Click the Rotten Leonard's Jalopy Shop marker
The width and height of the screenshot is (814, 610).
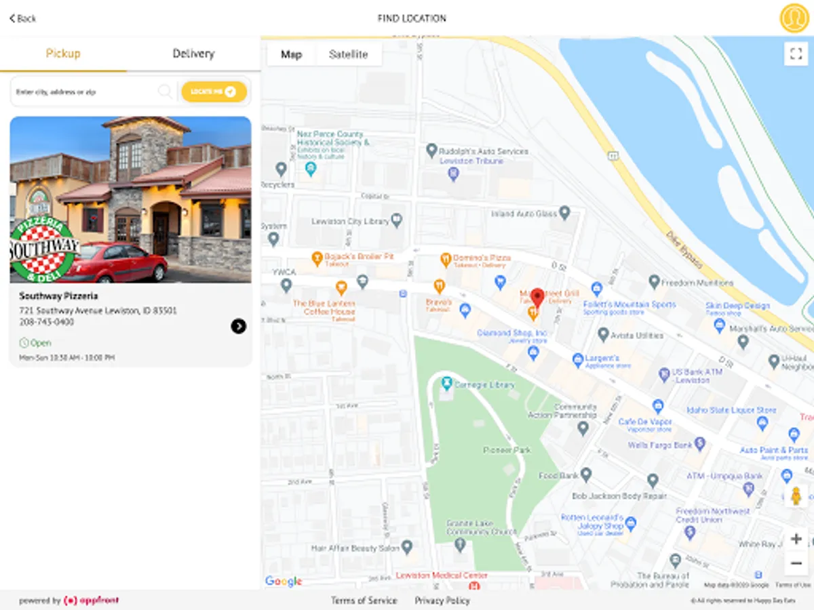tap(631, 523)
